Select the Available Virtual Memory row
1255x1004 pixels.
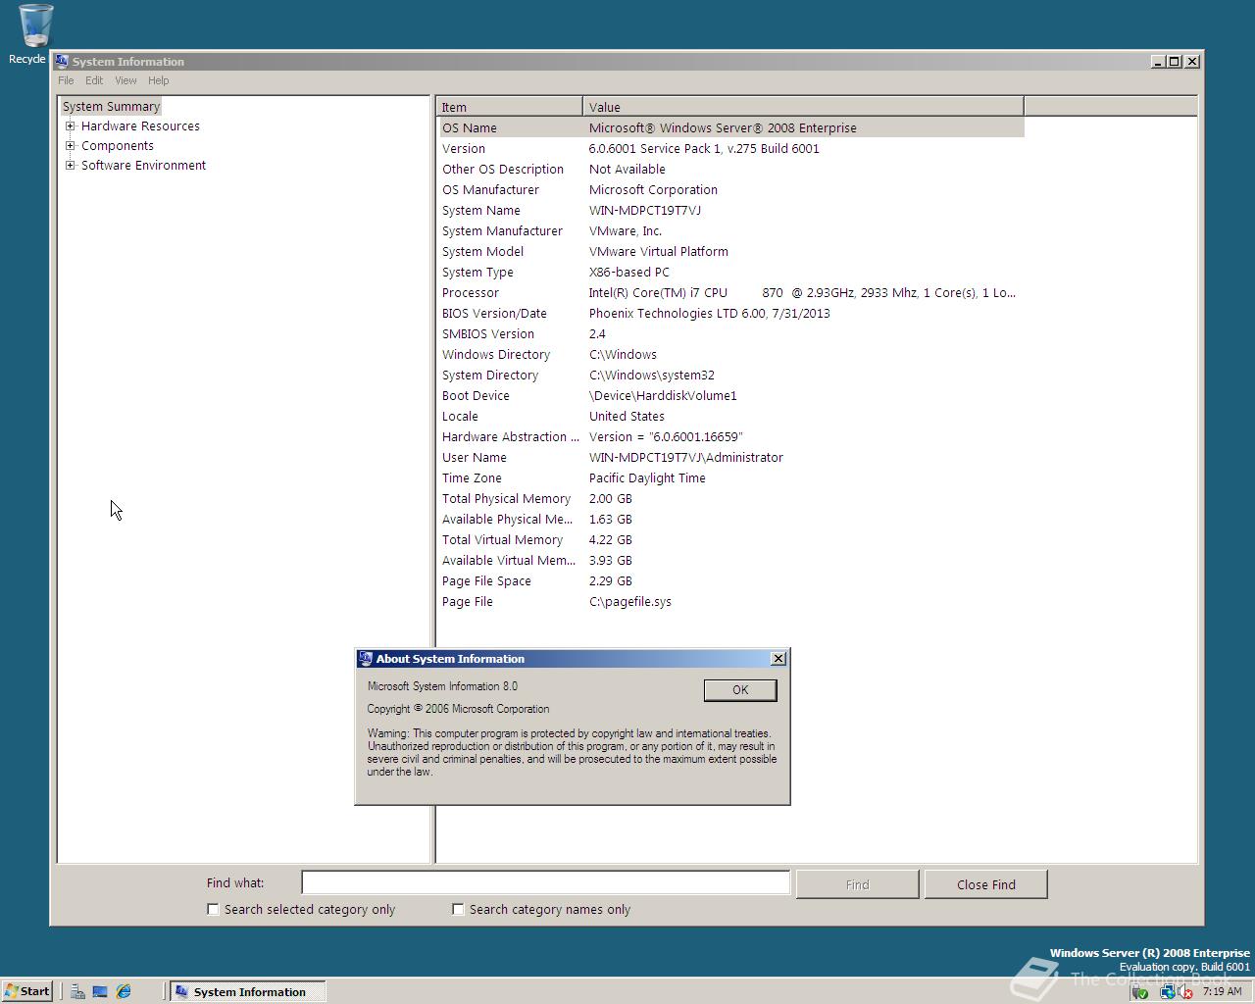point(730,560)
